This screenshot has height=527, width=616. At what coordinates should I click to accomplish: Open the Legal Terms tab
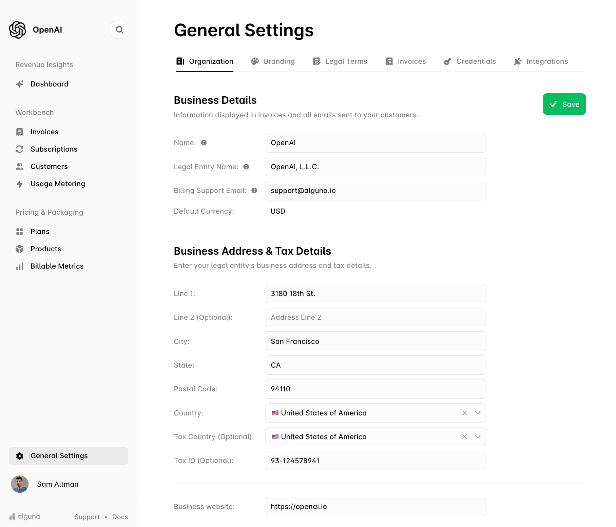pyautogui.click(x=340, y=61)
